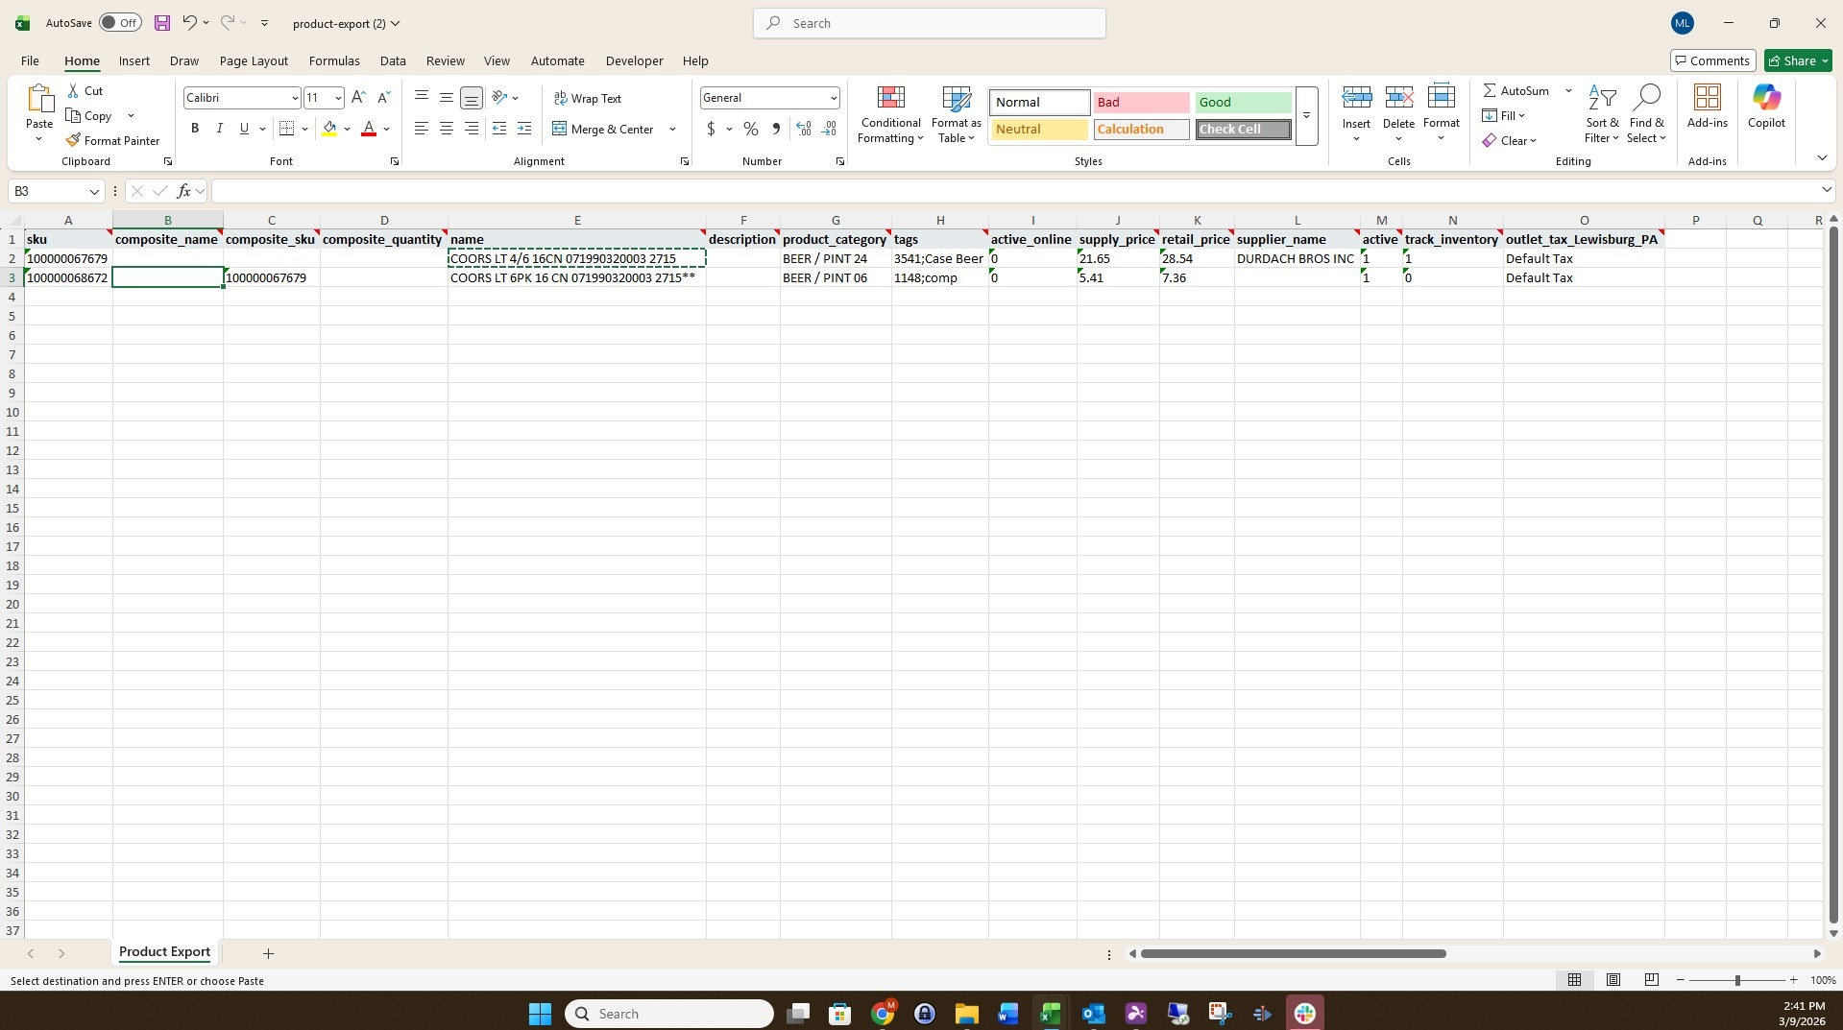Click the Share button
Screen dimensions: 1843x1030
(1798, 60)
